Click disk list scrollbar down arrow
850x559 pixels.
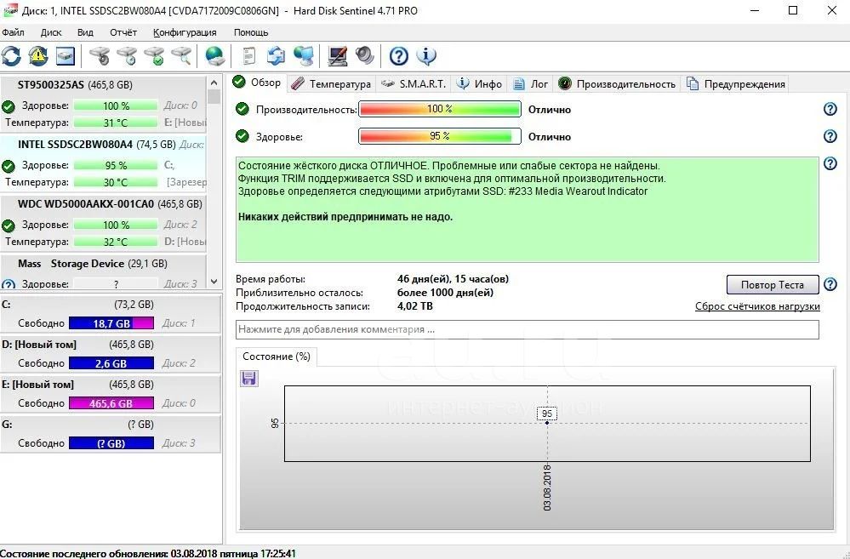tap(214, 282)
